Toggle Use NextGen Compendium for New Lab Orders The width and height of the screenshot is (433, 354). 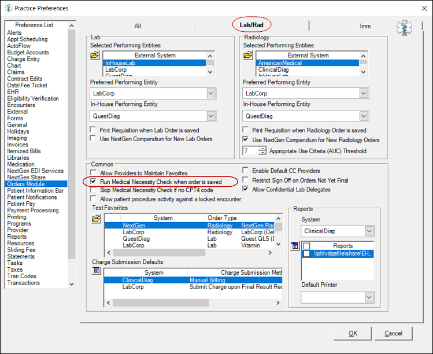click(93, 138)
